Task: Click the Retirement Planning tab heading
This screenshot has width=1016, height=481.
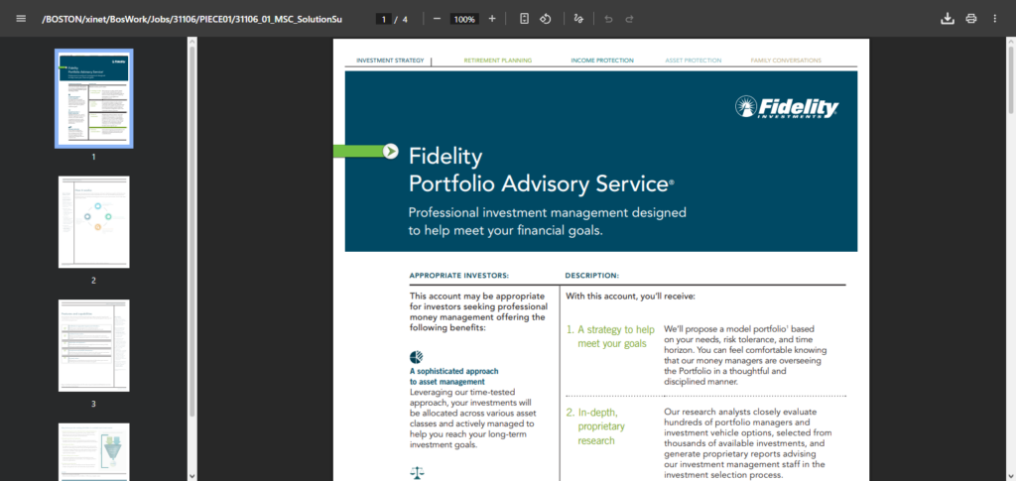Action: coord(498,60)
